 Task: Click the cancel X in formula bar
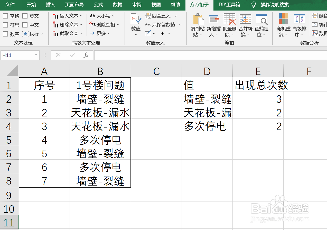tap(58, 55)
